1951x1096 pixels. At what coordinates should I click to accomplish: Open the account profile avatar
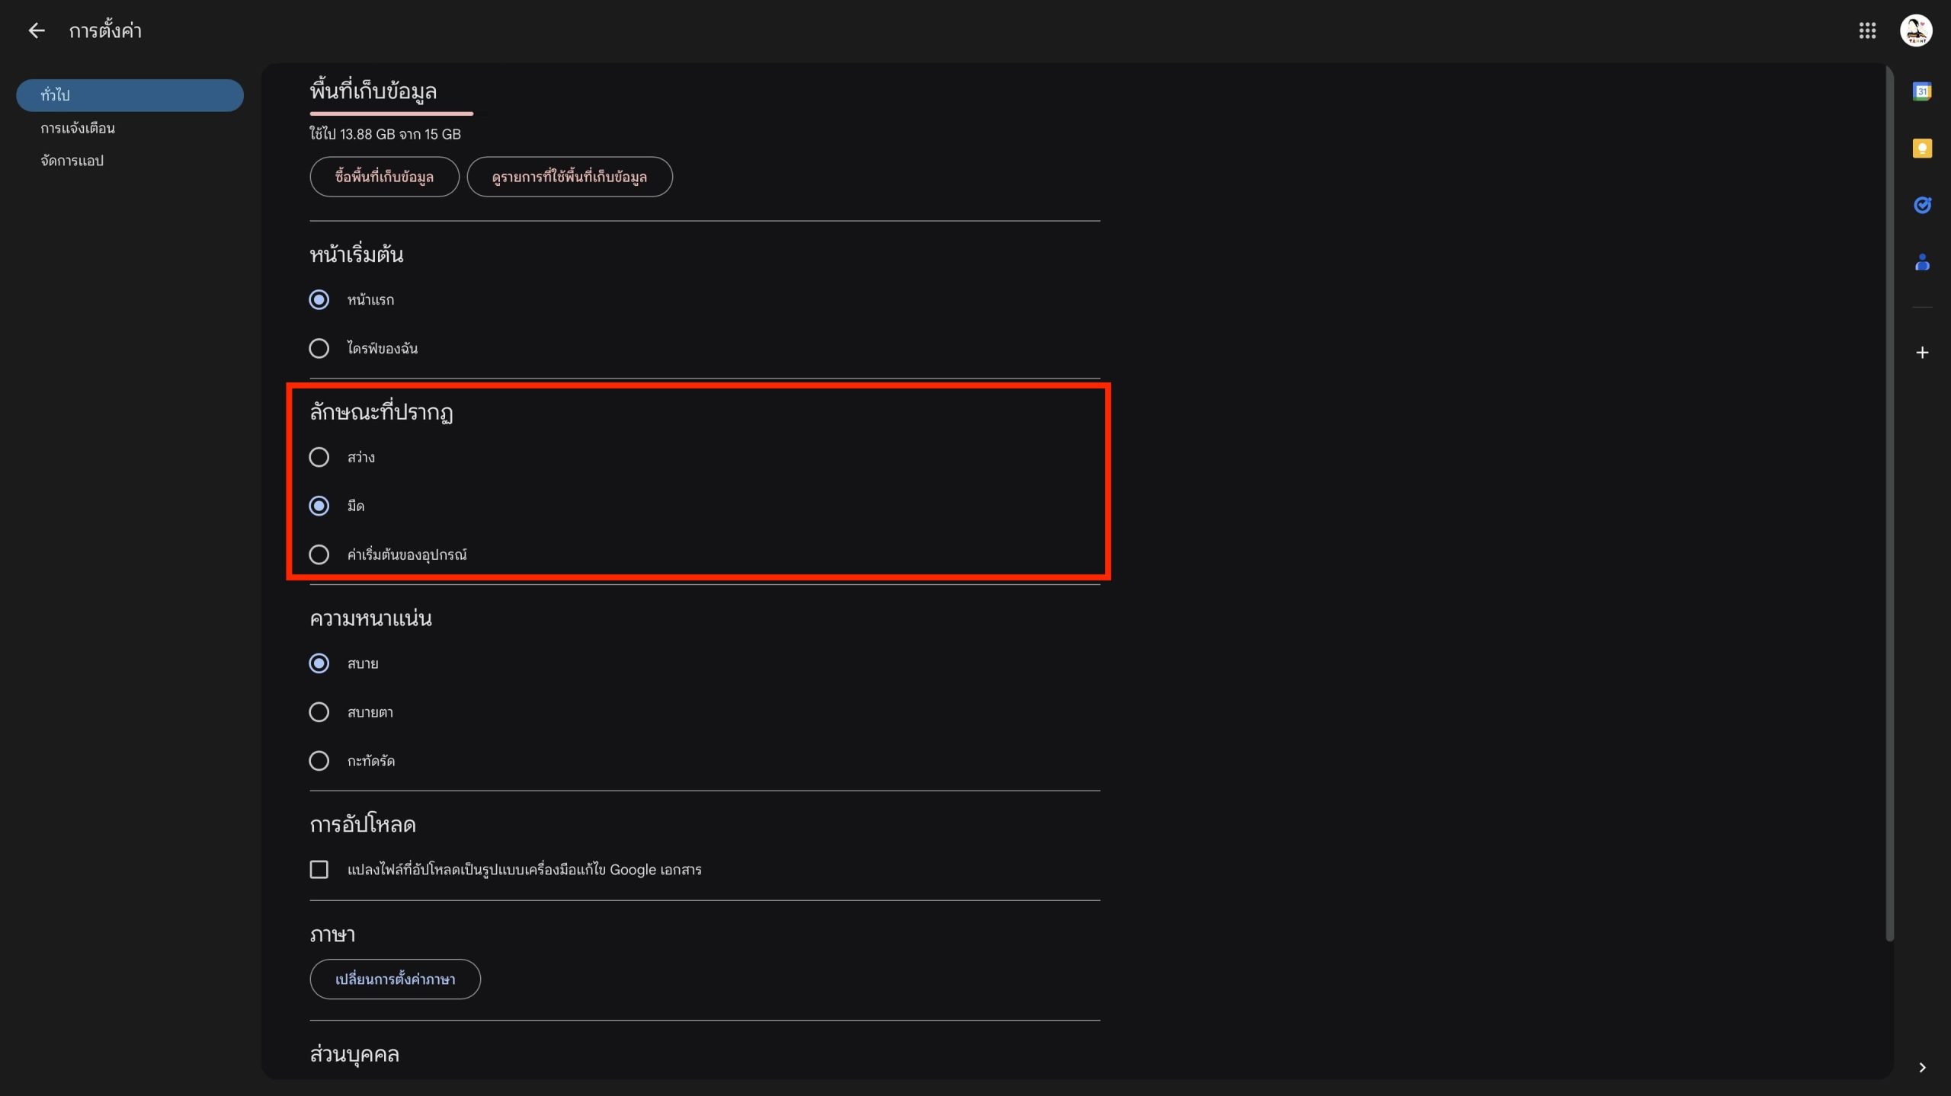coord(1915,30)
